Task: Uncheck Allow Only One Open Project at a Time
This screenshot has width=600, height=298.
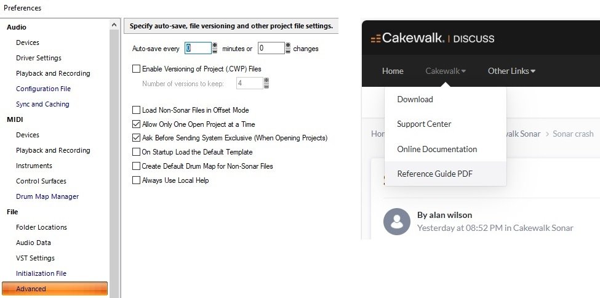Action: tap(136, 124)
